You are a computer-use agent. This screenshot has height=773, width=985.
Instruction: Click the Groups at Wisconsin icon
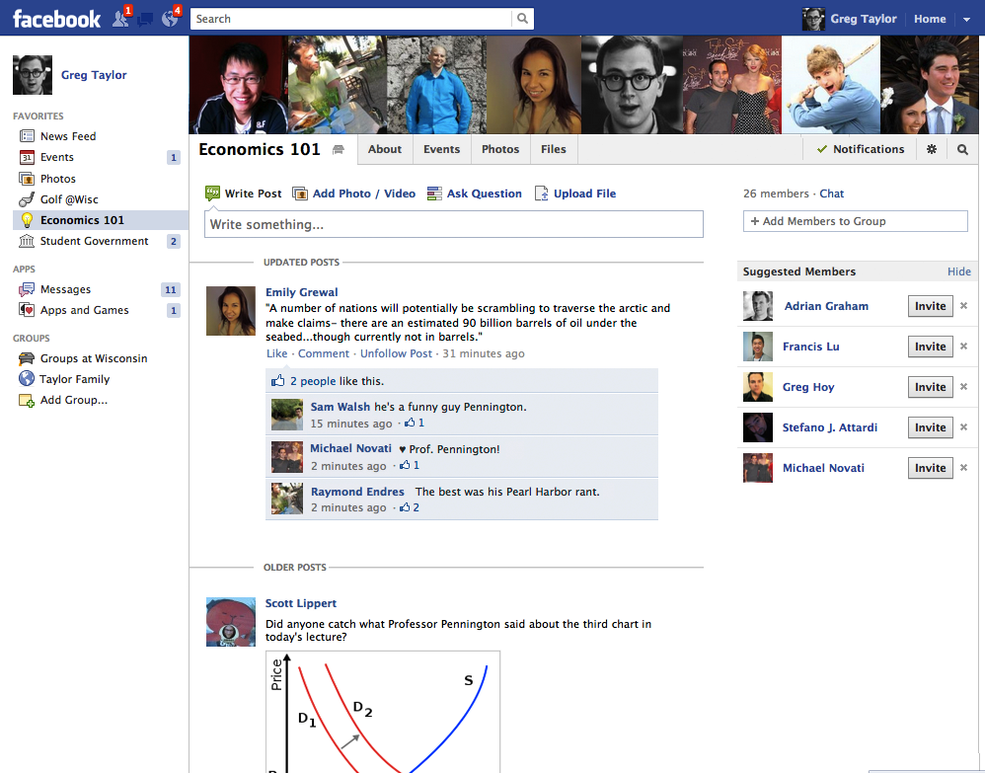click(27, 358)
